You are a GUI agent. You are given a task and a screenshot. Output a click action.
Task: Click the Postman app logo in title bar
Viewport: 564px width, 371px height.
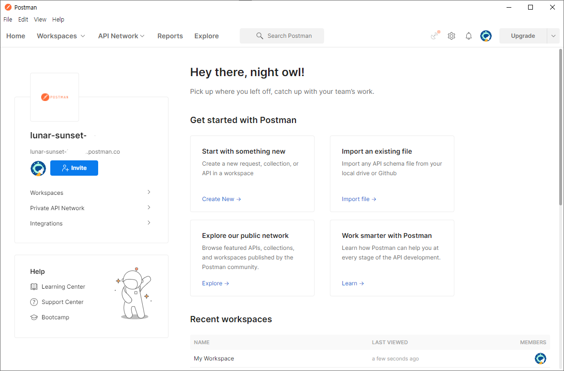[8, 7]
